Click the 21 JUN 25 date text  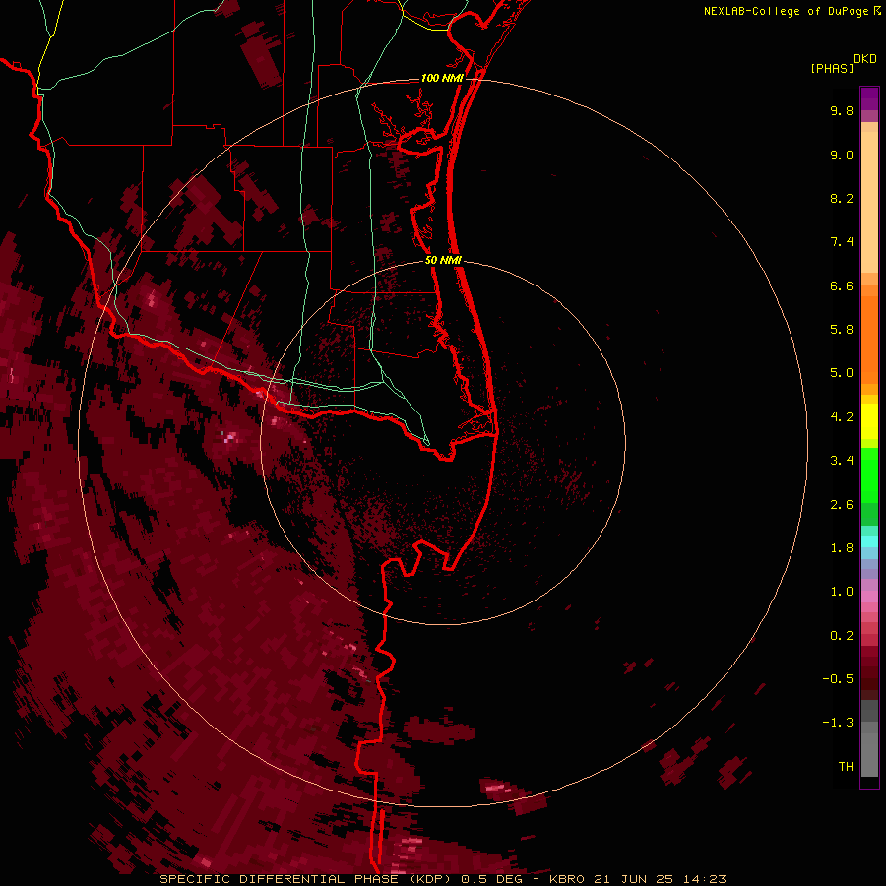pos(635,879)
